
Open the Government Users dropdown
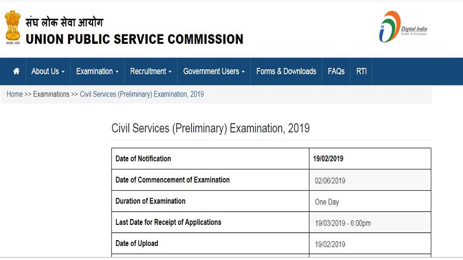pyautogui.click(x=214, y=71)
